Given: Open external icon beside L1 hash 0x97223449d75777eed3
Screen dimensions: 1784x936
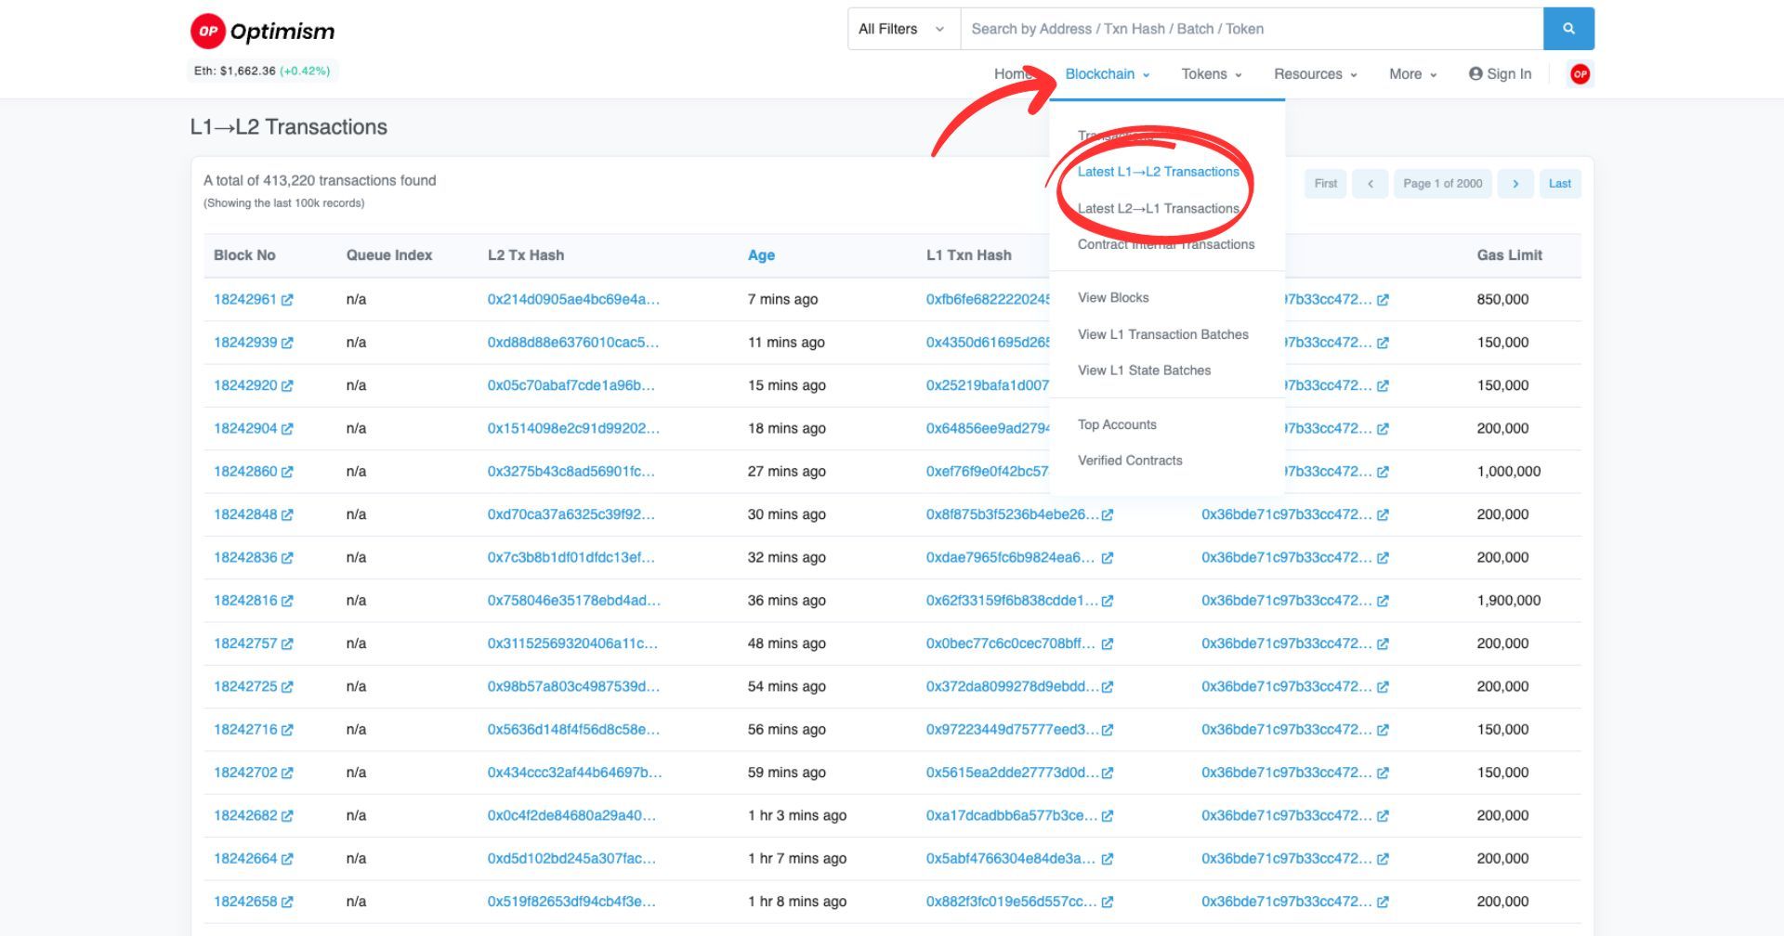Looking at the screenshot, I should [1108, 730].
